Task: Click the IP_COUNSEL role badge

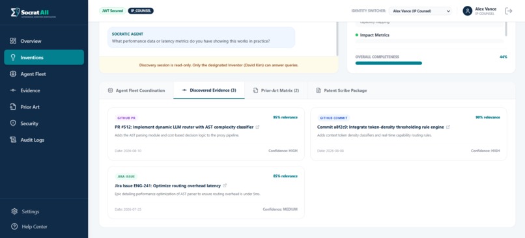Action: pos(141,11)
